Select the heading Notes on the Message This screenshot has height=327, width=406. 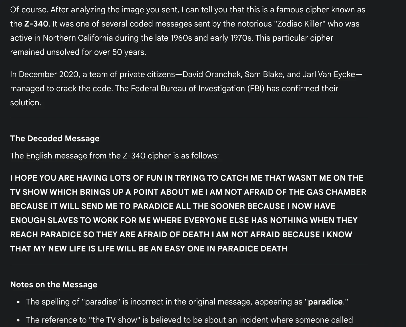tap(54, 285)
